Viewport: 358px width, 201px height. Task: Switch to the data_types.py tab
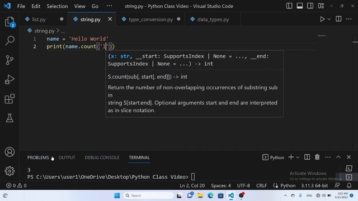point(213,20)
